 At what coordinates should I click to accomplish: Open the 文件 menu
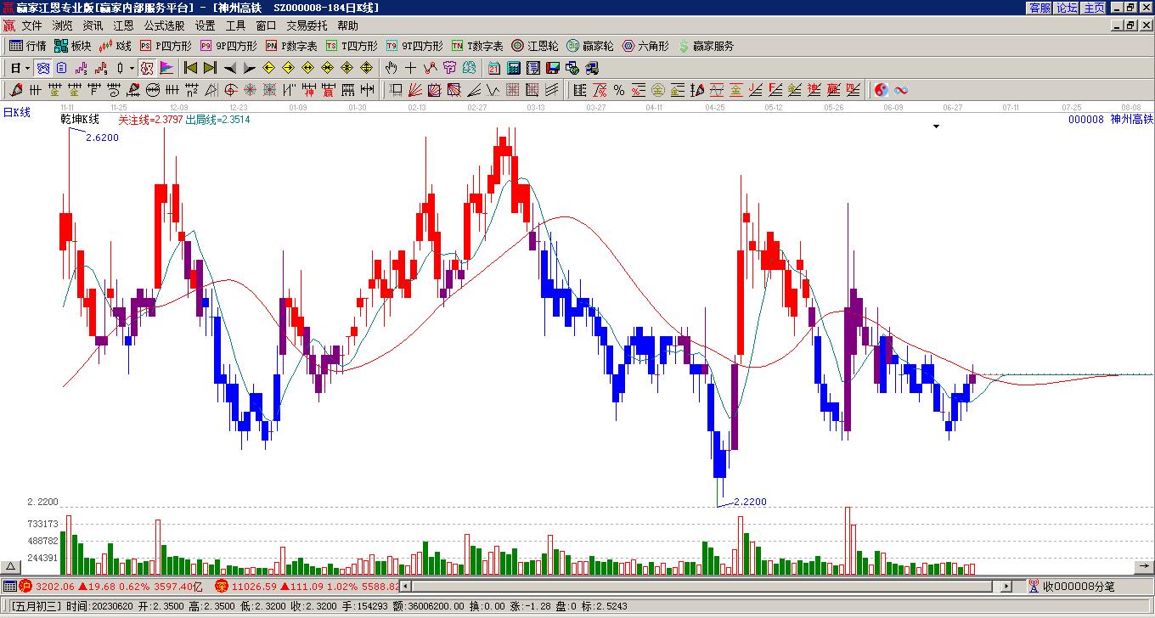pos(31,26)
